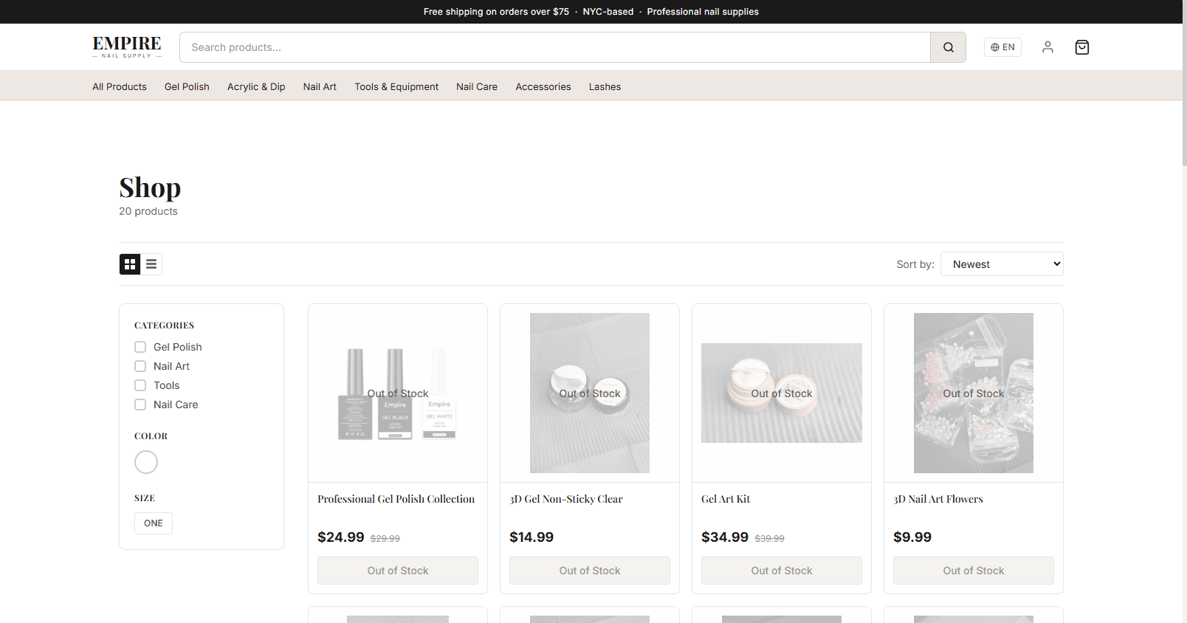Click Out of Stock button under 3D Nail Art Flowers
The width and height of the screenshot is (1187, 623).
(974, 571)
